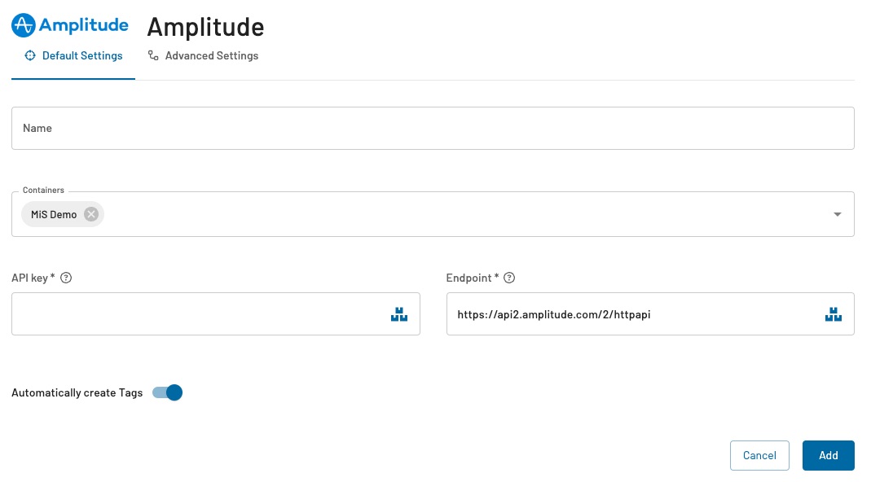The image size is (871, 482).
Task: Click the variable picker icon in Endpoint field
Action: (834, 314)
